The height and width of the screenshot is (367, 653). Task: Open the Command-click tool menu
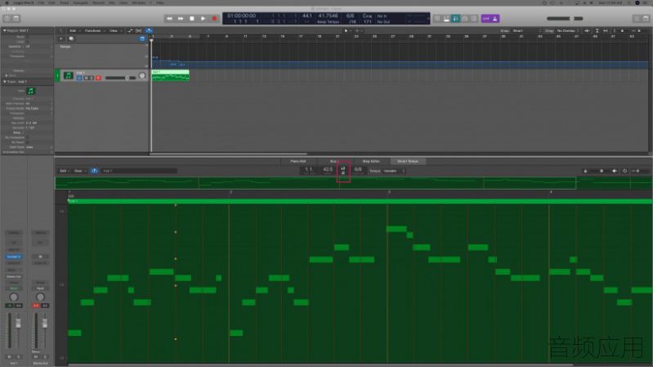358,31
